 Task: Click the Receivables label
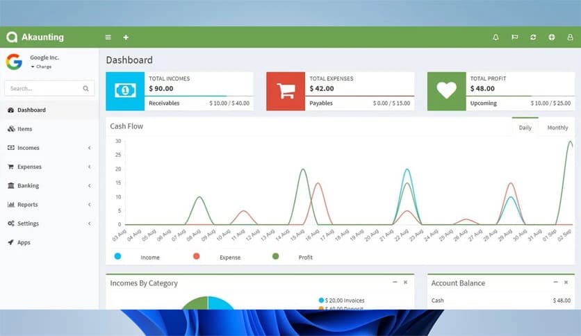tap(164, 103)
